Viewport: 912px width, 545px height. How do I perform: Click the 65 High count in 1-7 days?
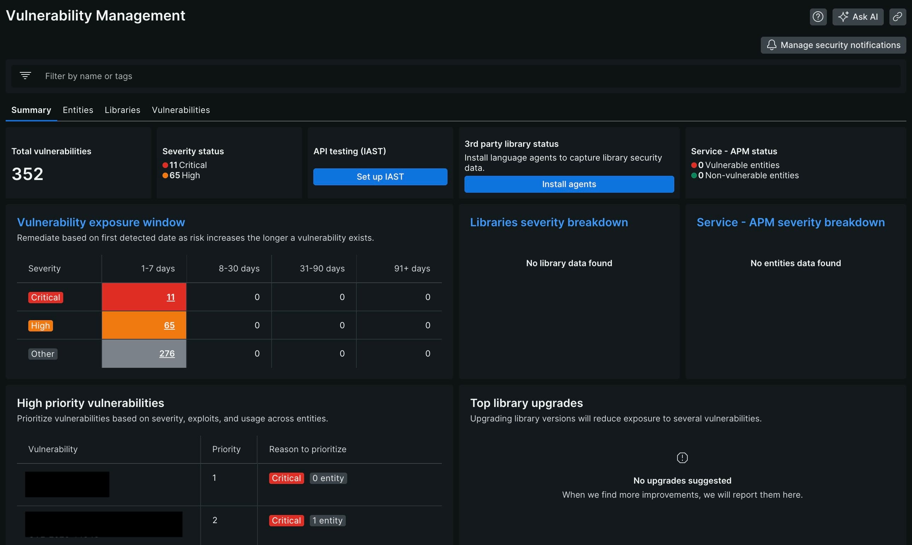169,325
